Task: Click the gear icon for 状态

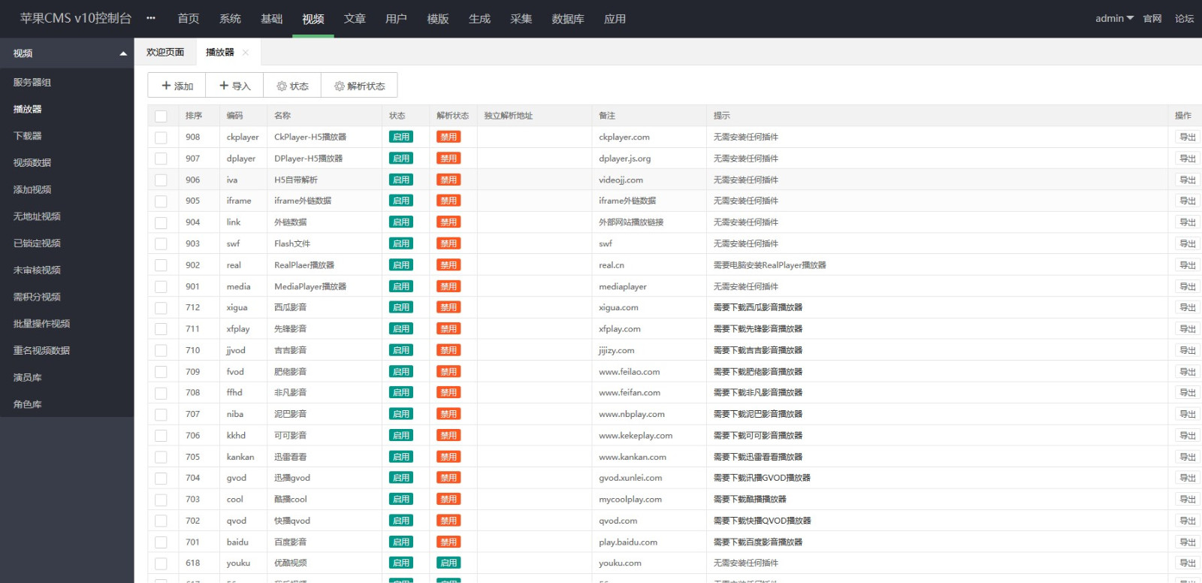Action: [x=282, y=86]
